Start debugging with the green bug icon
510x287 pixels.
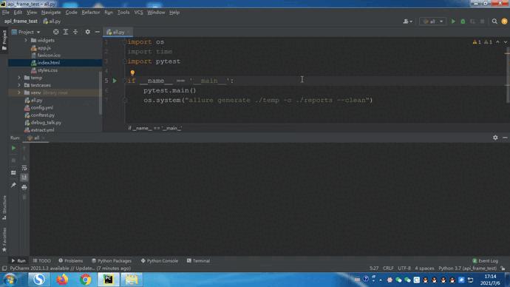tap(463, 21)
